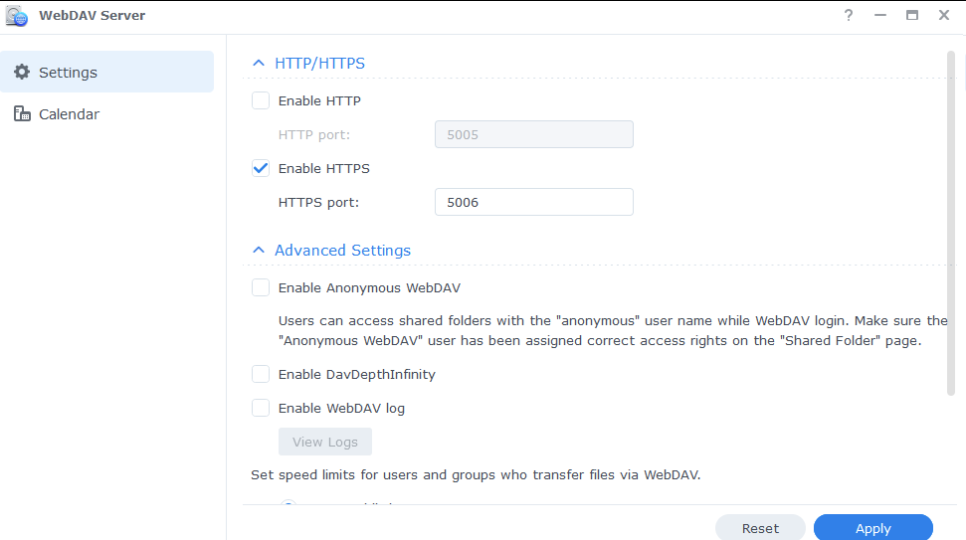
Task: Tick the Enable DavDepthInfinity checkbox
Action: click(261, 374)
